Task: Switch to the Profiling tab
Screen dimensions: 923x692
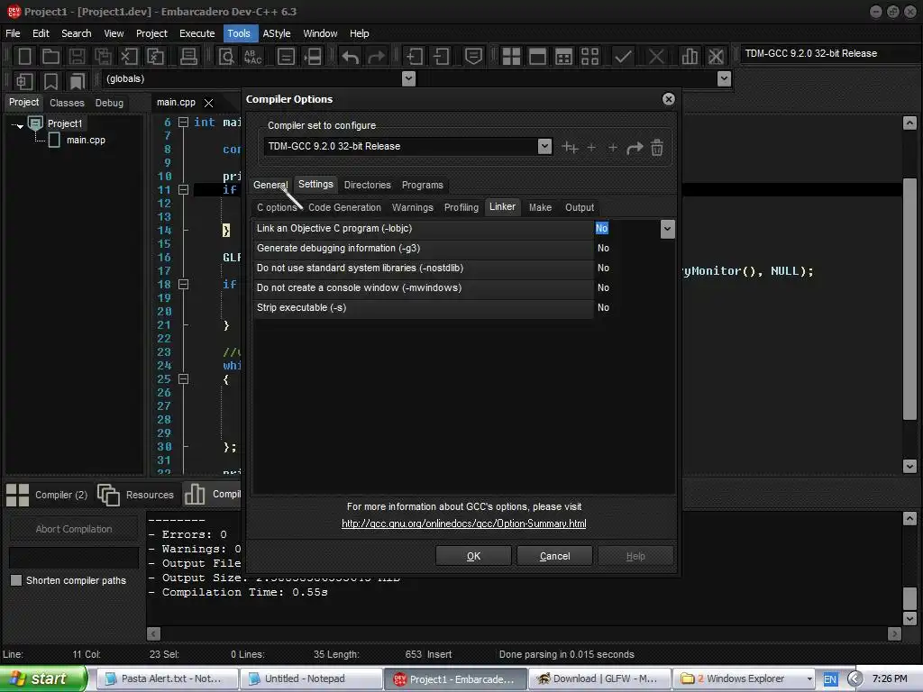Action: pyautogui.click(x=461, y=207)
